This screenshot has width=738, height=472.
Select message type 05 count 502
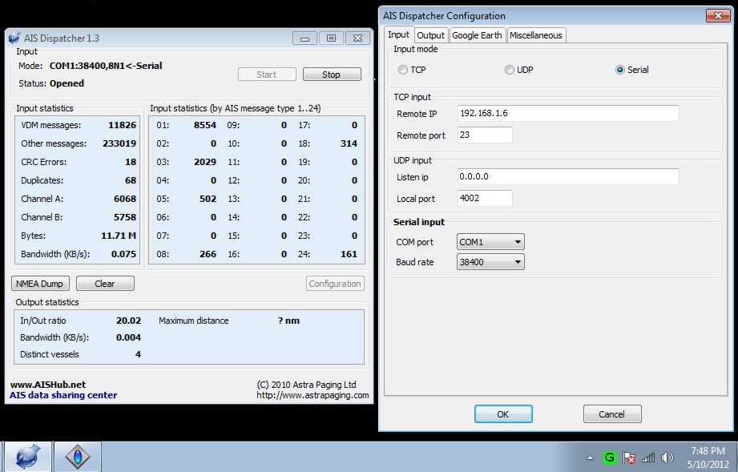tap(208, 199)
